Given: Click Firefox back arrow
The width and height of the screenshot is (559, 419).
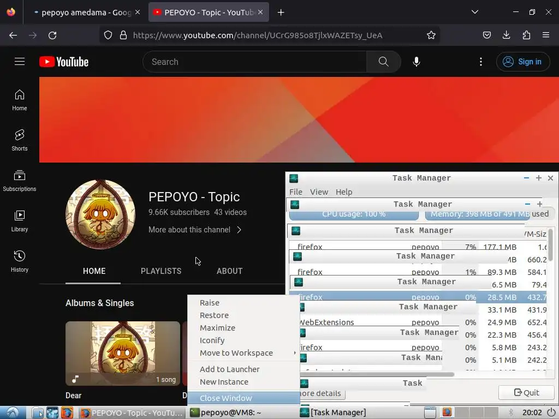Looking at the screenshot, I should click(13, 35).
